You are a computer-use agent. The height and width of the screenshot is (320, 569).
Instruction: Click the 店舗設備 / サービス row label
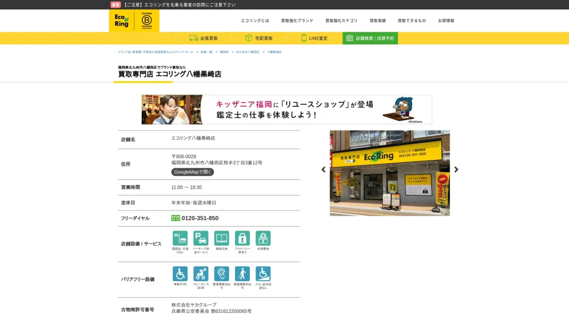point(141,244)
